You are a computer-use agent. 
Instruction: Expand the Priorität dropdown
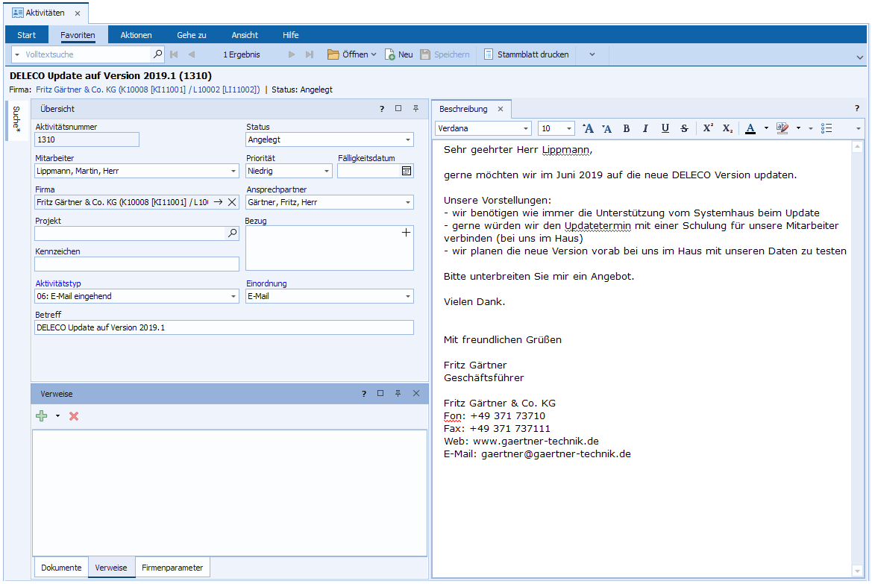click(327, 172)
